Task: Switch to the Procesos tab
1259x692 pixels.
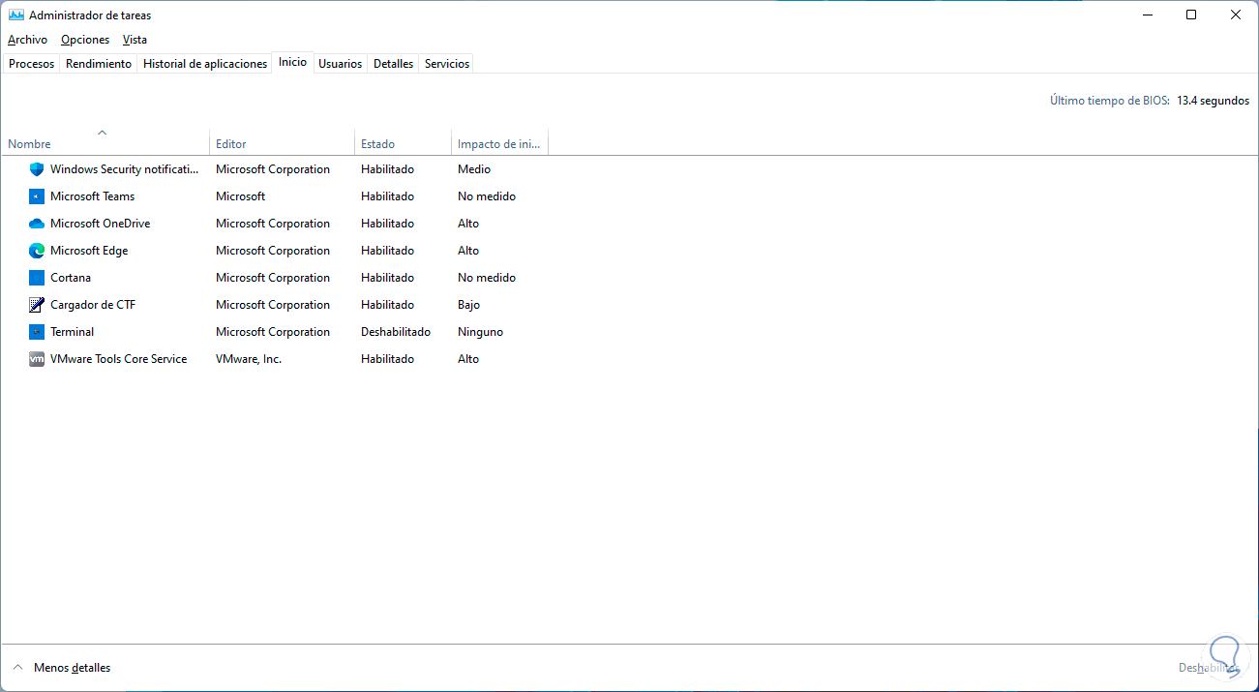Action: point(31,64)
